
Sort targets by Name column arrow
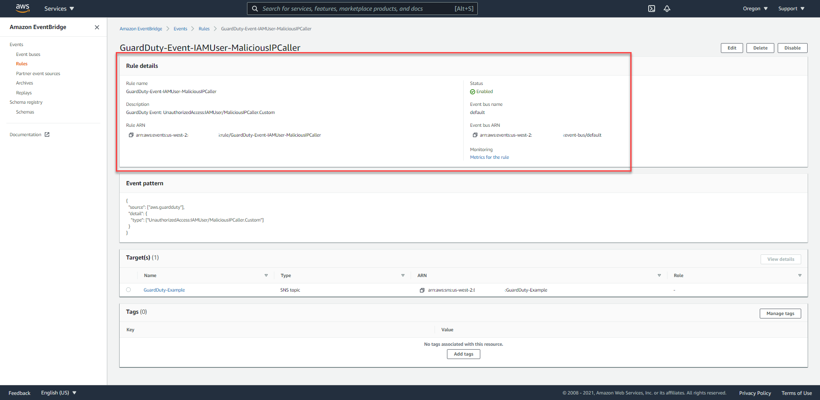[266, 275]
